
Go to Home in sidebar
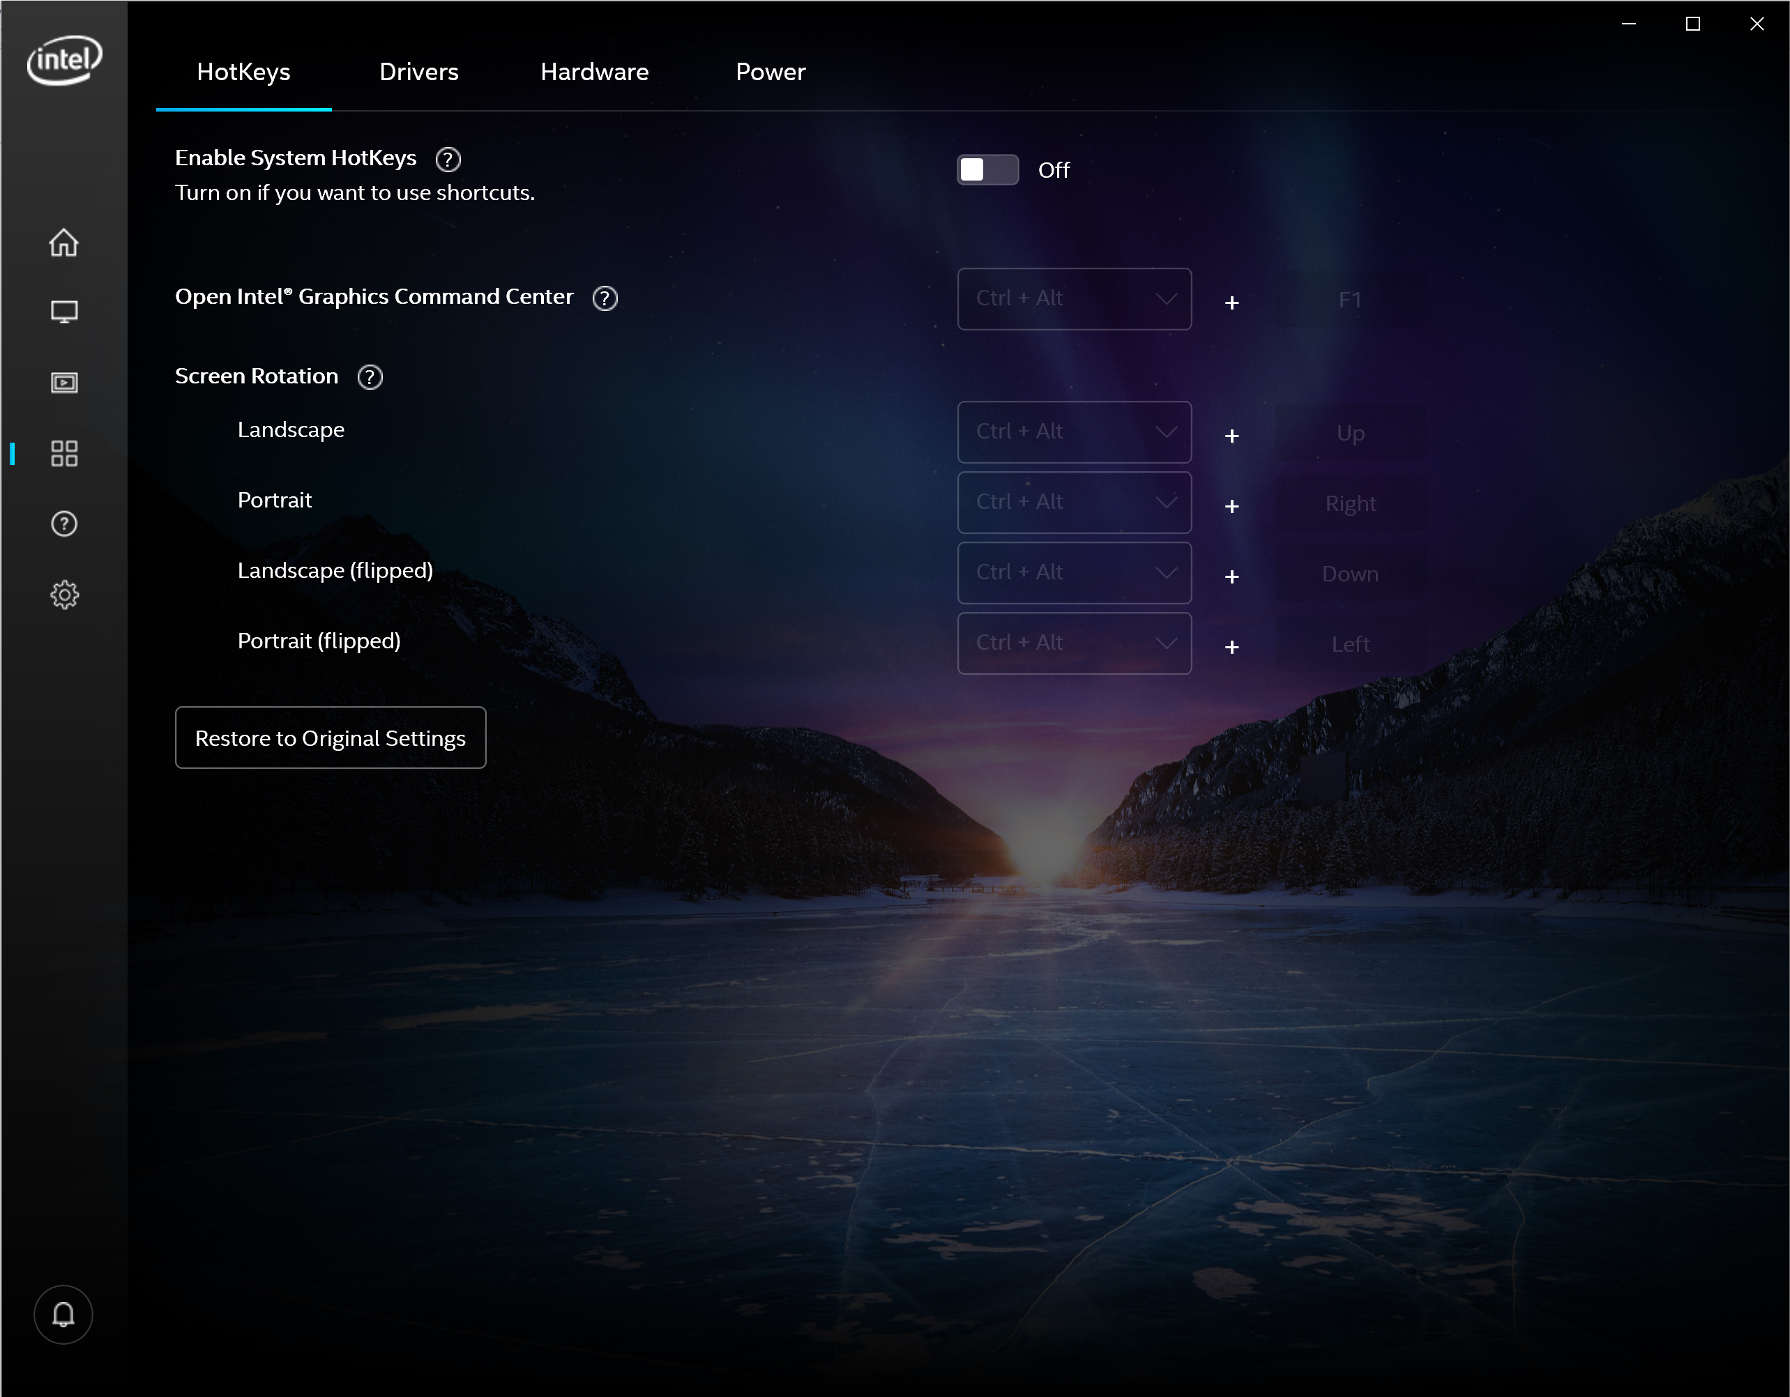point(64,243)
